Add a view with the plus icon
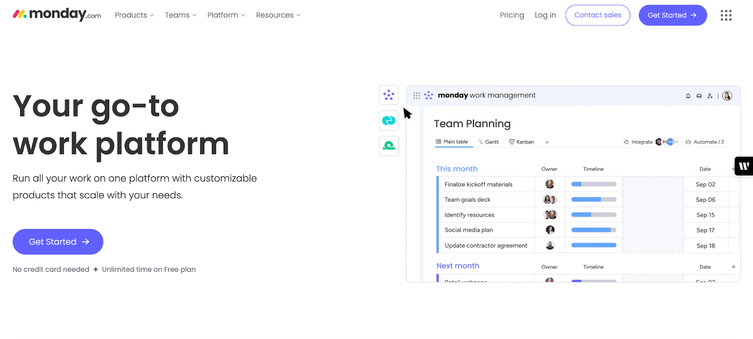 click(x=547, y=142)
